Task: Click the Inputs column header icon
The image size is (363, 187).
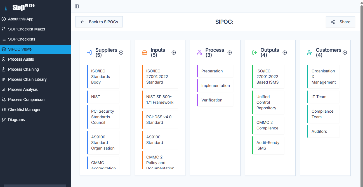Action: click(x=144, y=52)
